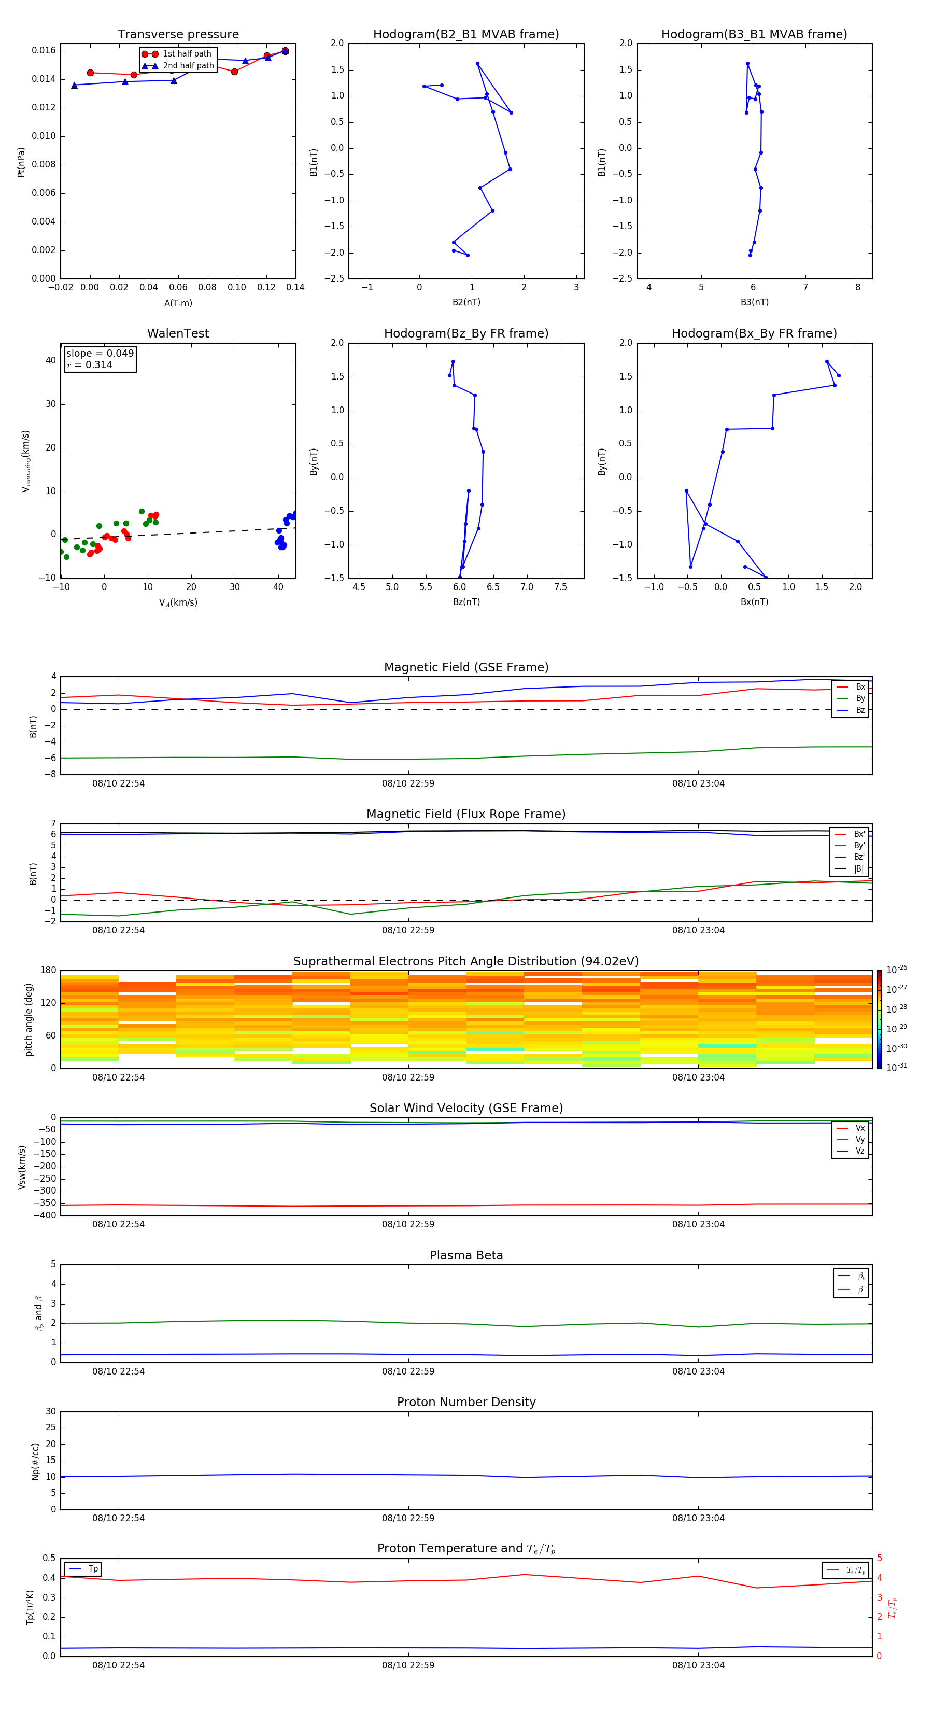
Task: Click the "WalenTest" plot title
Action: tap(178, 333)
